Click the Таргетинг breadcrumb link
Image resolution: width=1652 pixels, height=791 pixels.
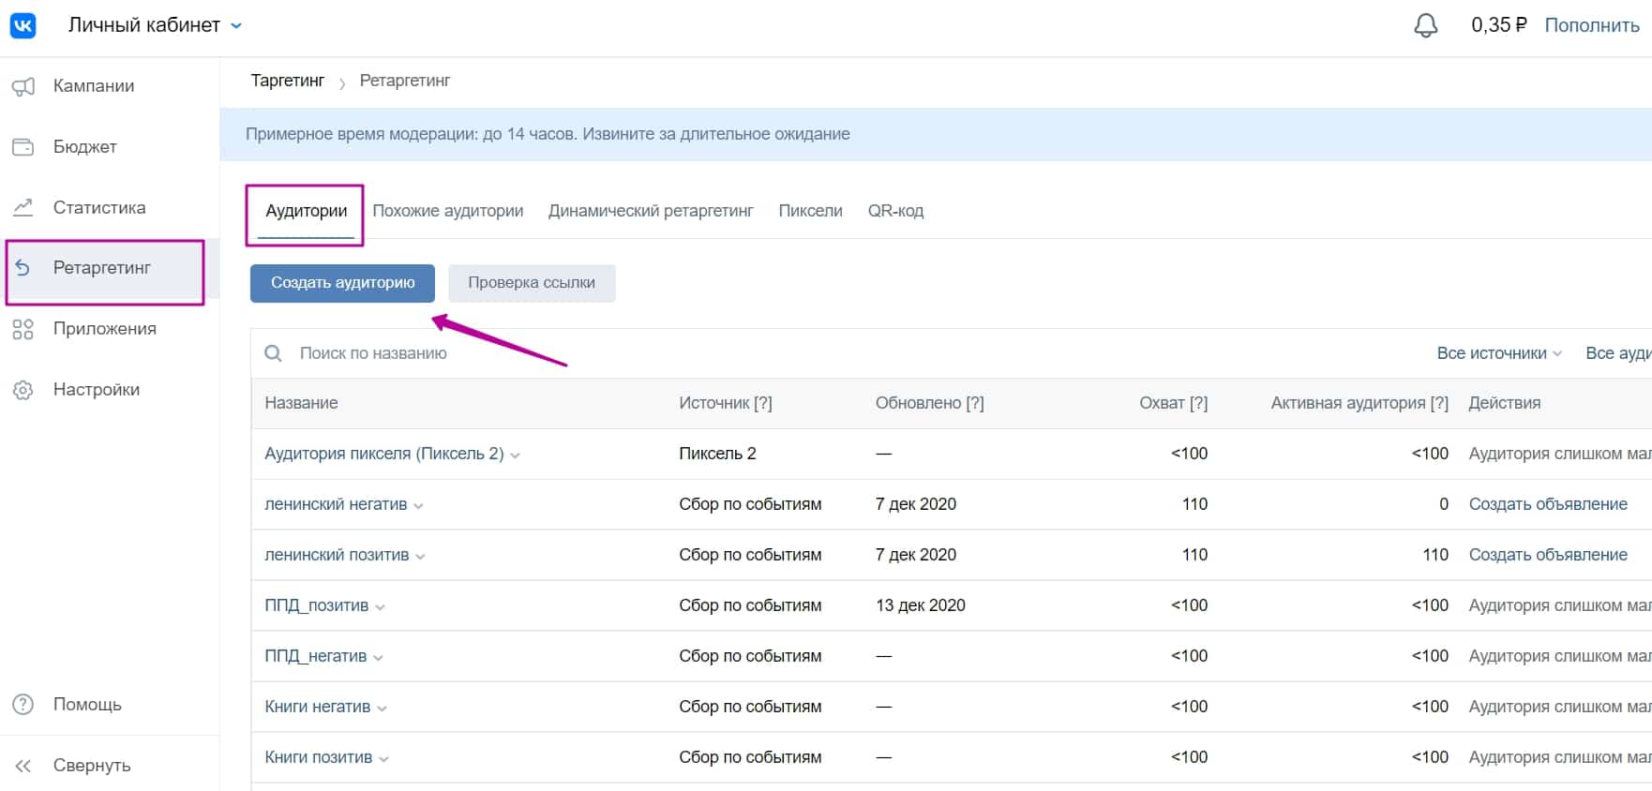pyautogui.click(x=287, y=81)
